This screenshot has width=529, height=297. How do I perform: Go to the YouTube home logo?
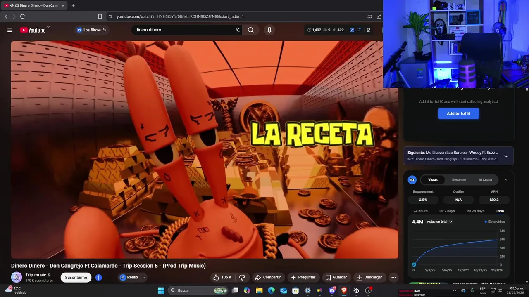pos(33,30)
